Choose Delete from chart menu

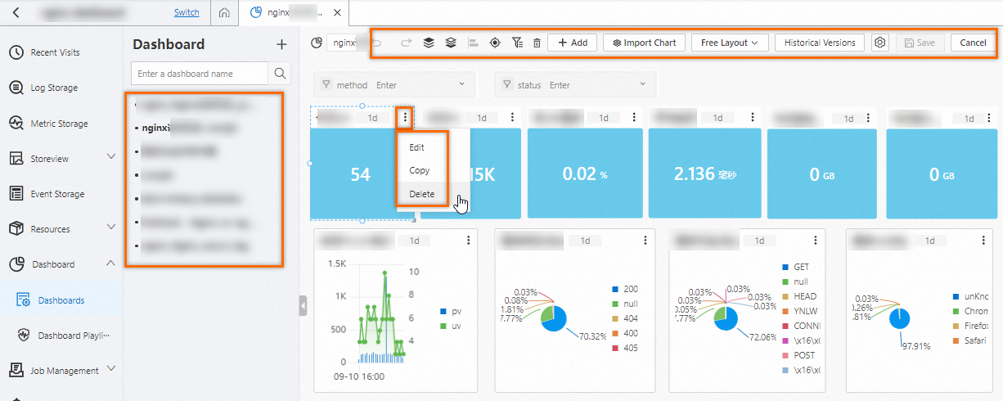(x=422, y=194)
